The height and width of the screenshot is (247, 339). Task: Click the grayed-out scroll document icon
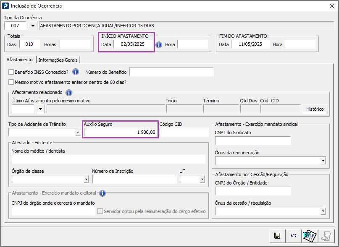[x=326, y=236]
